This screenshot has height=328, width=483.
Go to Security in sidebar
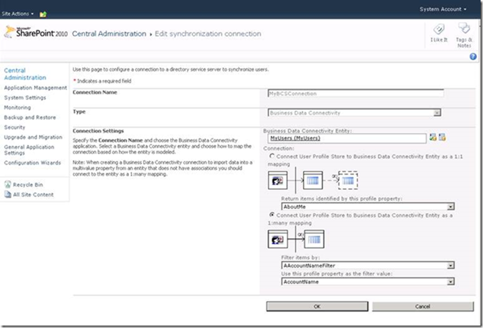[15, 127]
